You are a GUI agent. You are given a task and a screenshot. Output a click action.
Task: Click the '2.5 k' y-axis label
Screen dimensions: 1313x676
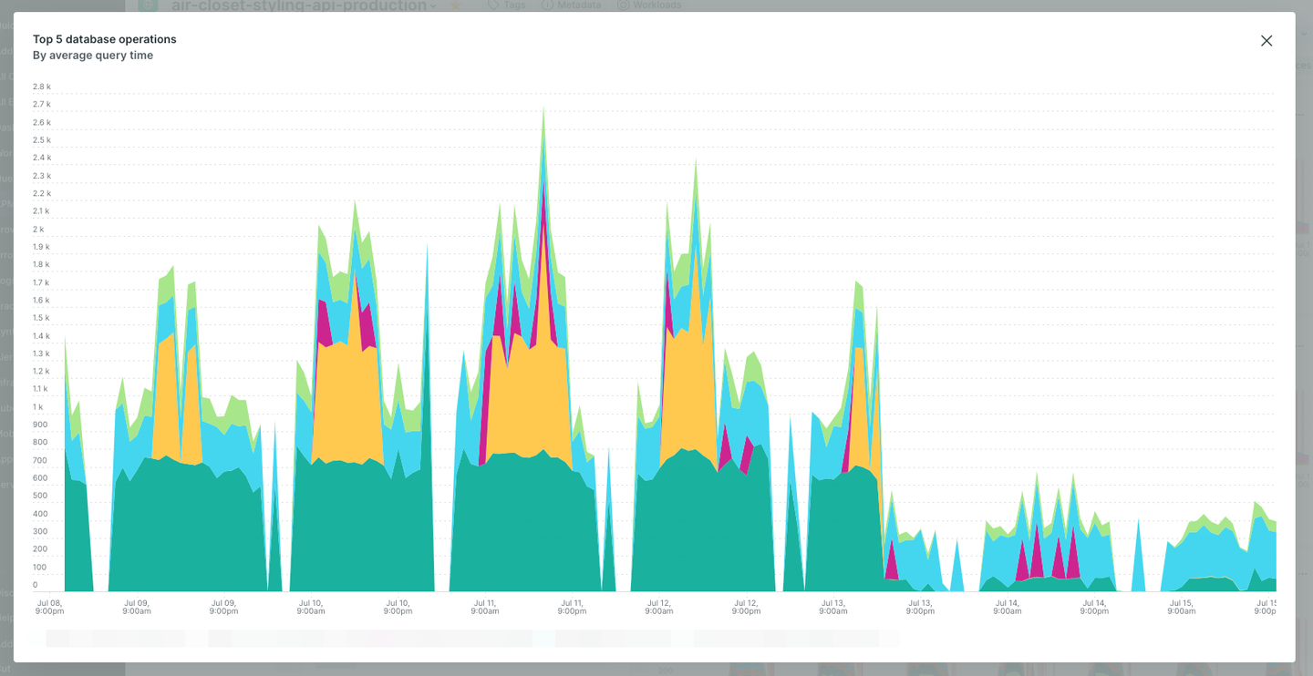click(x=42, y=140)
